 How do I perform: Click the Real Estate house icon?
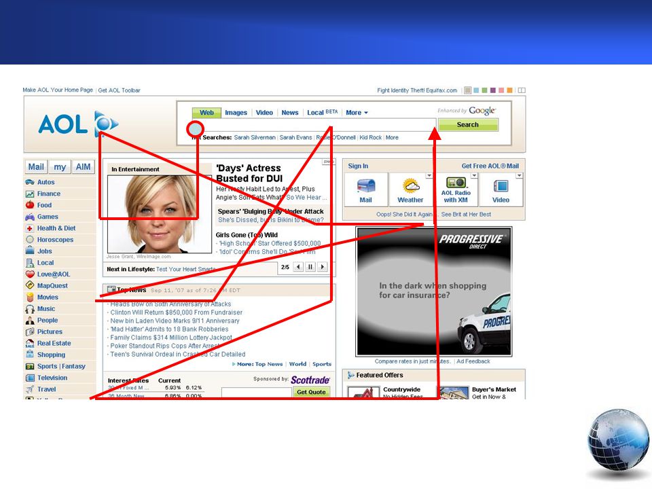(30, 344)
